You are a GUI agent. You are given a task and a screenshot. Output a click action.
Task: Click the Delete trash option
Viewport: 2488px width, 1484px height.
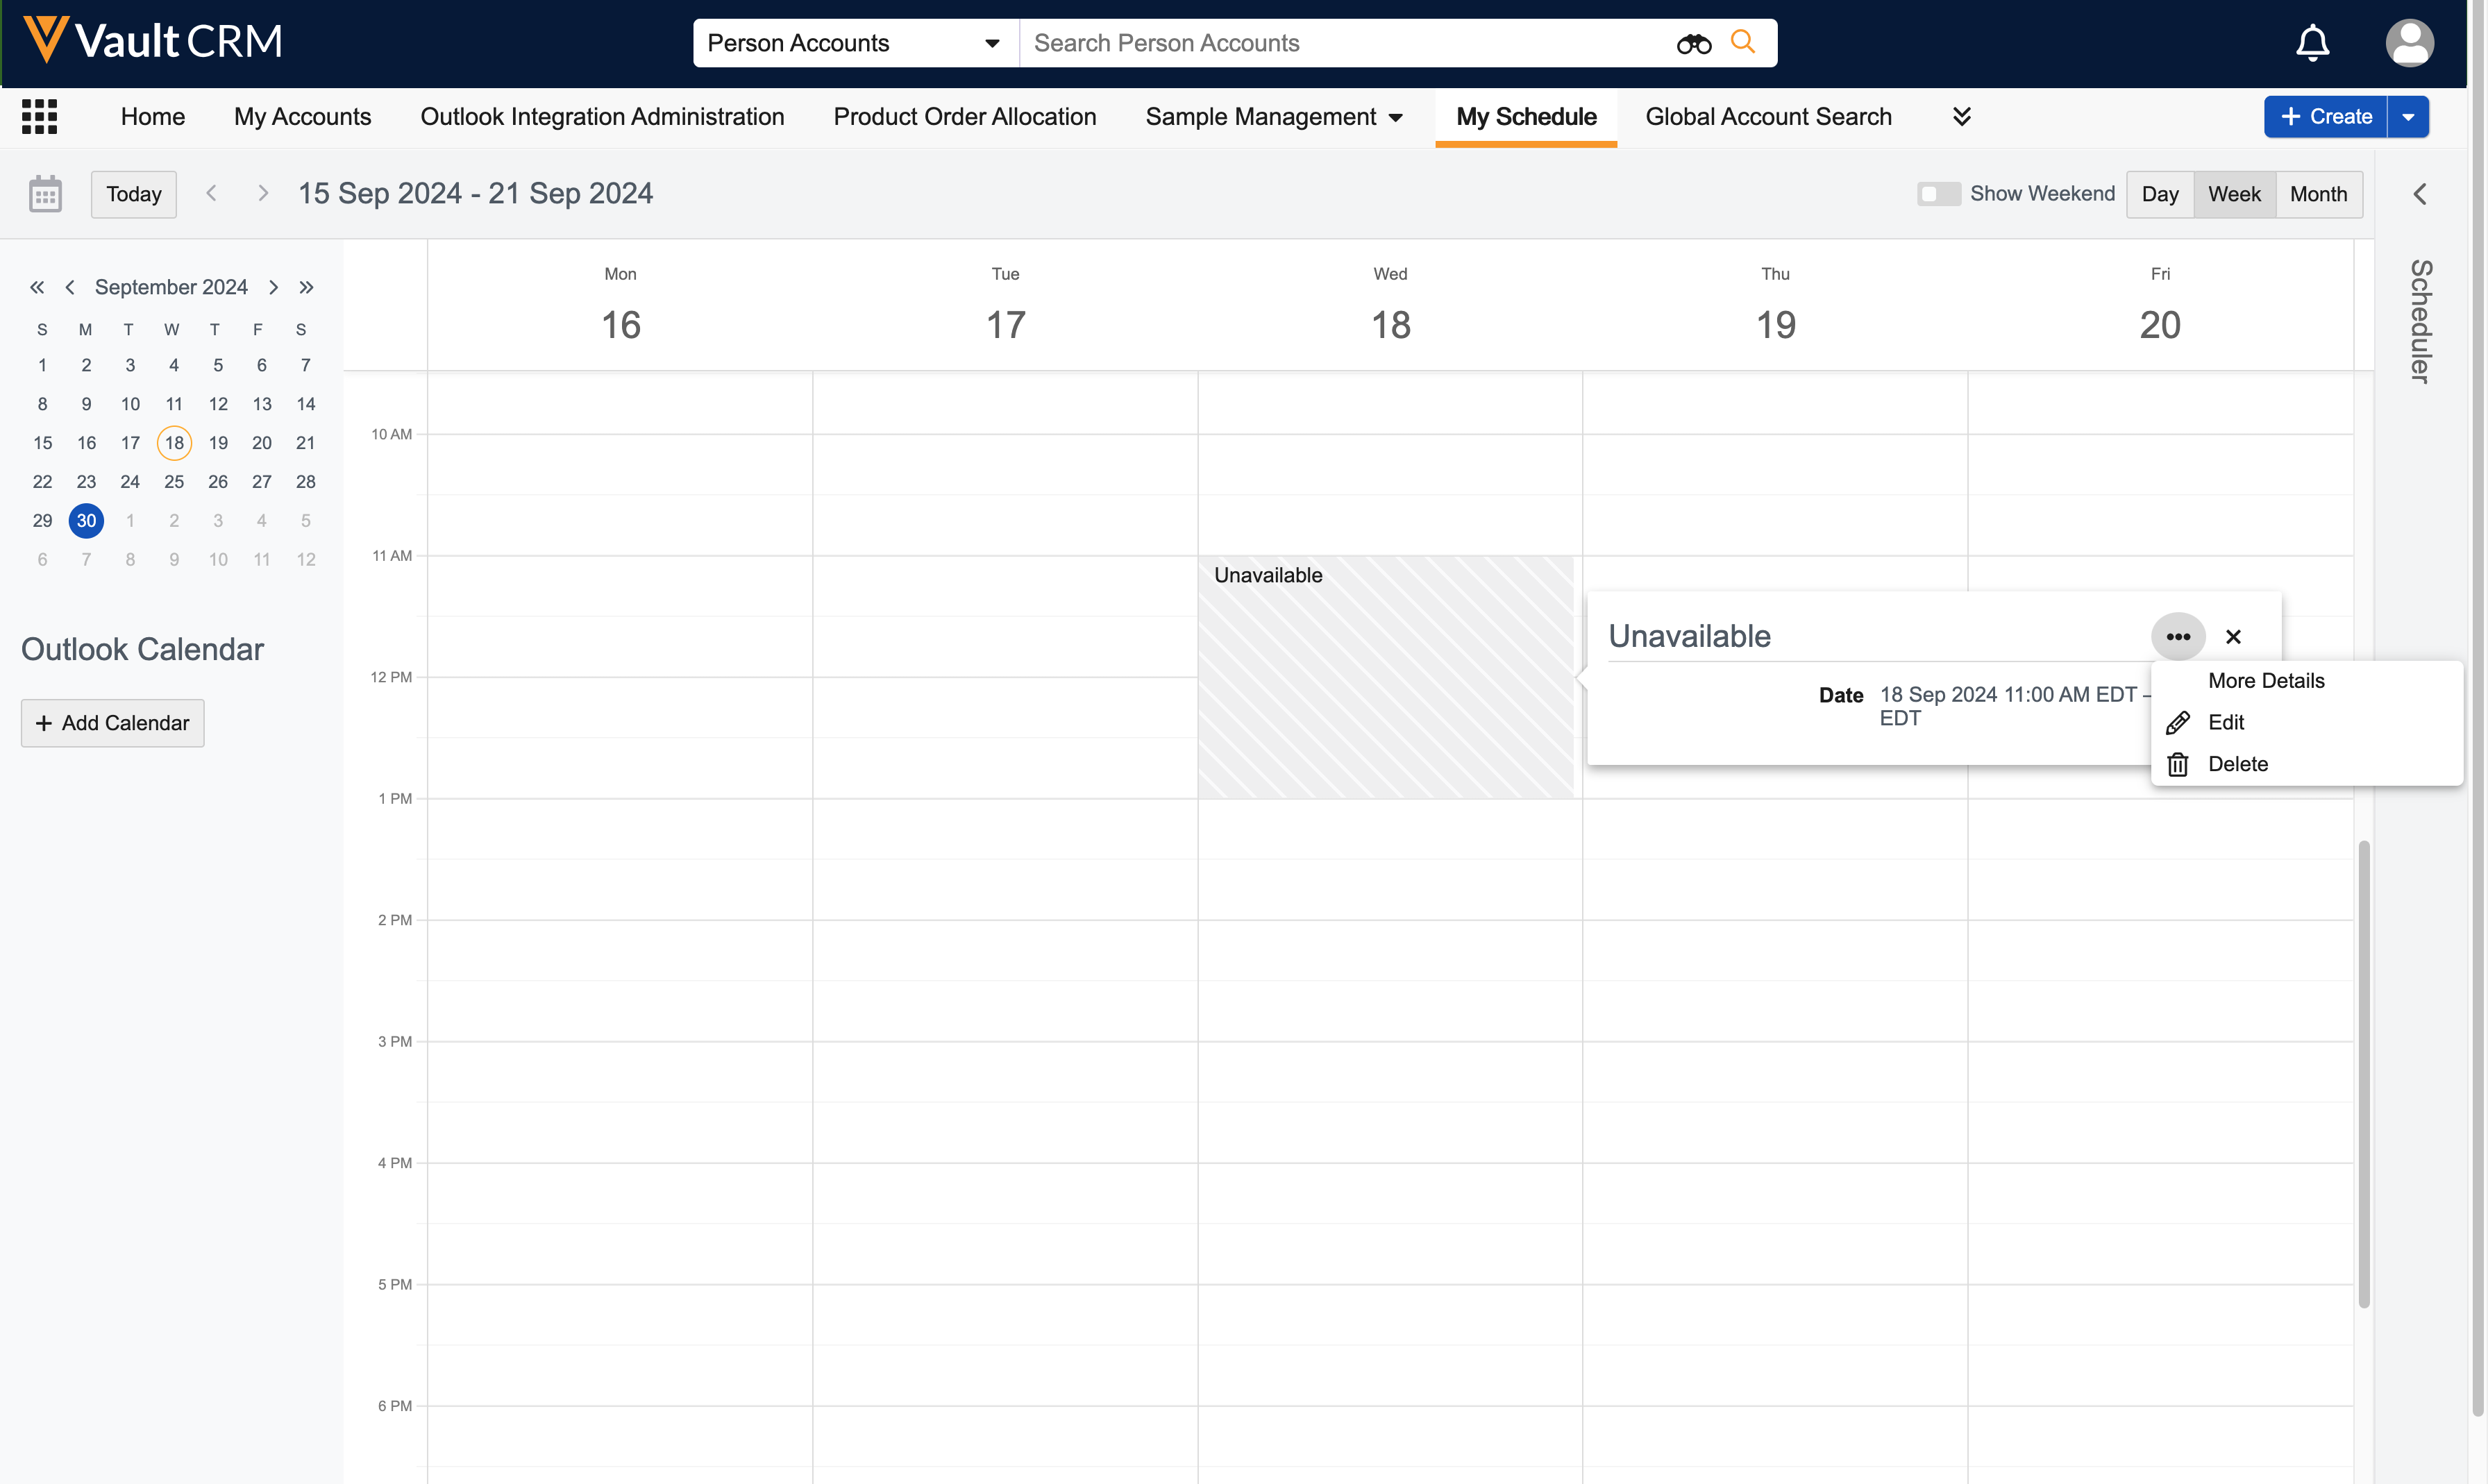2237,764
